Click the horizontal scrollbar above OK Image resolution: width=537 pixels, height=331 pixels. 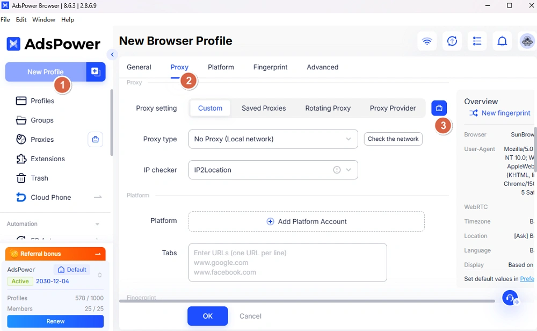307,301
